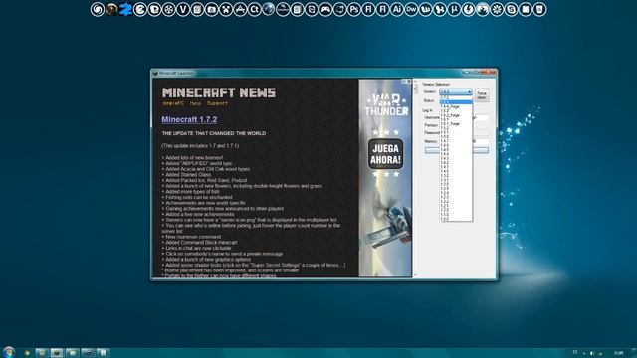
Task: Click the game controller dock icon
Action: (x=325, y=9)
